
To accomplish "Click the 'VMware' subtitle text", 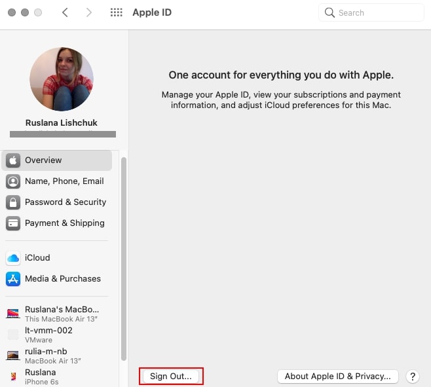I will point(39,340).
